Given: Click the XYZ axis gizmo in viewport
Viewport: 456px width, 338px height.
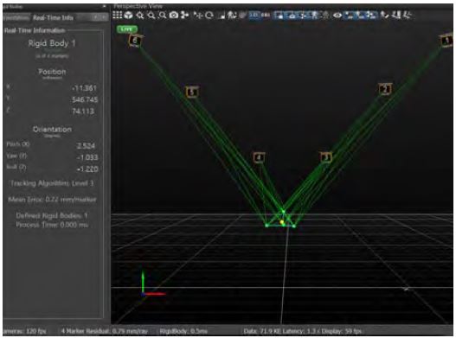Looking at the screenshot, I should tap(152, 283).
